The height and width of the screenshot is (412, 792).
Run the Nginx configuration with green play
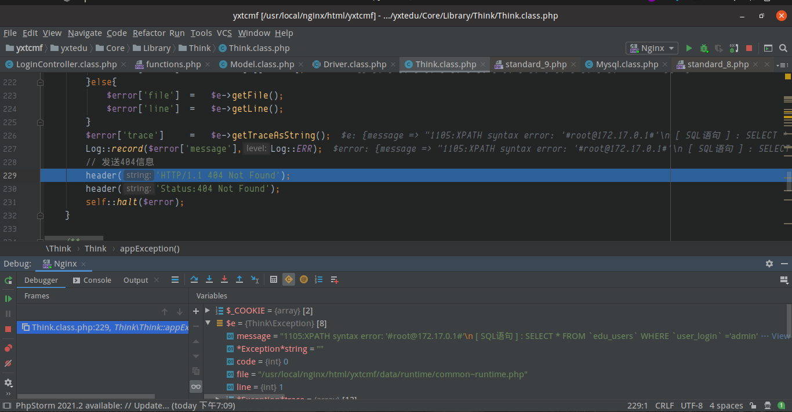pos(689,48)
